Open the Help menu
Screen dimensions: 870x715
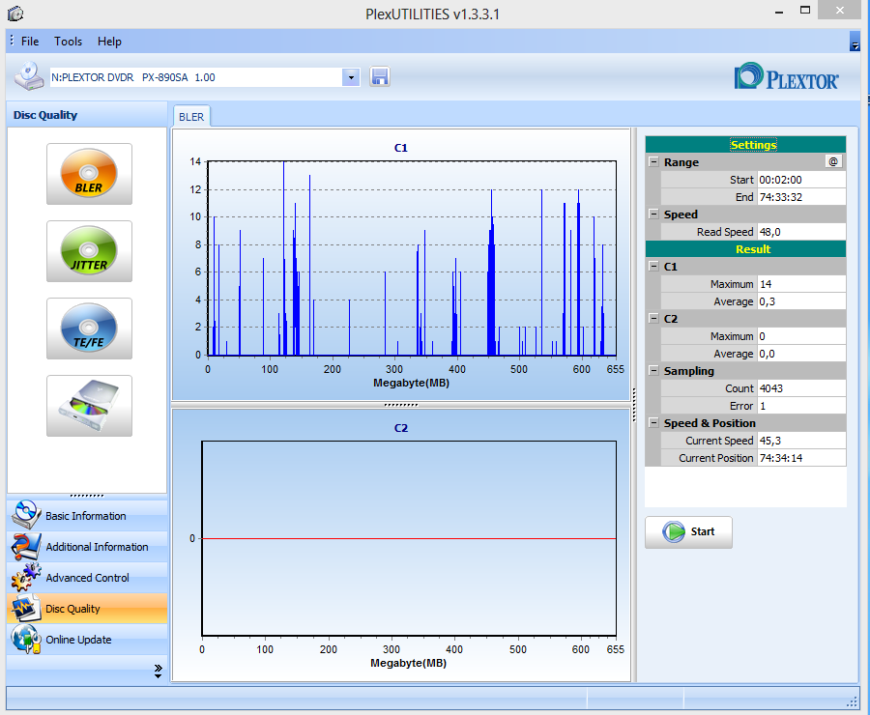[x=109, y=42]
